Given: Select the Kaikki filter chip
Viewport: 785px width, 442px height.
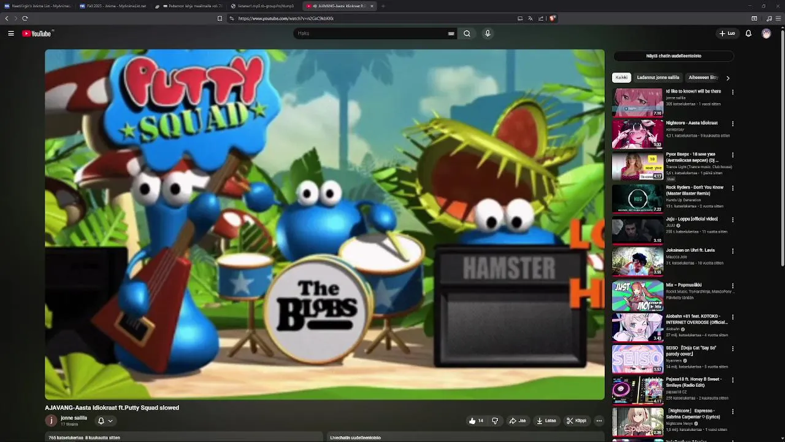Looking at the screenshot, I should (x=621, y=78).
